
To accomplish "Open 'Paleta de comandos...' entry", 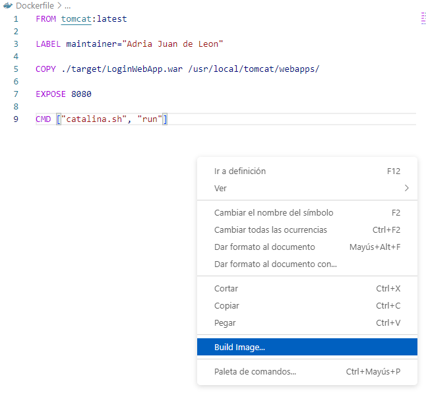I will click(307, 371).
